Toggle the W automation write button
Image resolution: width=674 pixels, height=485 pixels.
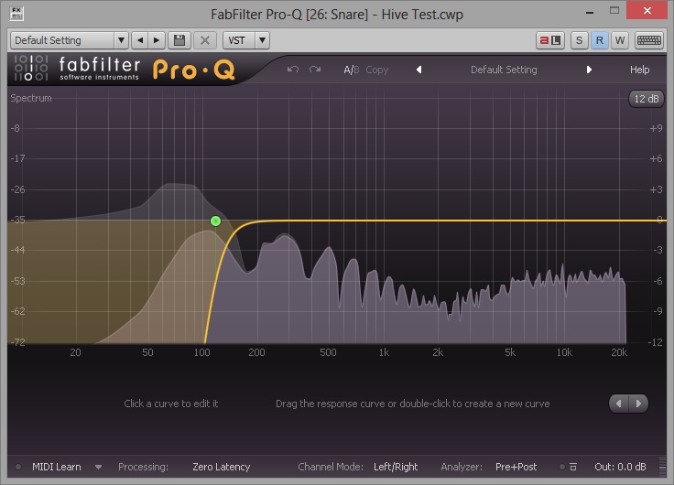click(x=619, y=40)
